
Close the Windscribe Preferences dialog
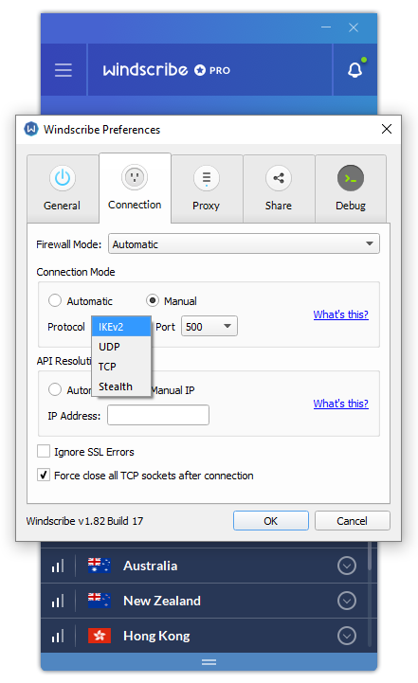387,129
